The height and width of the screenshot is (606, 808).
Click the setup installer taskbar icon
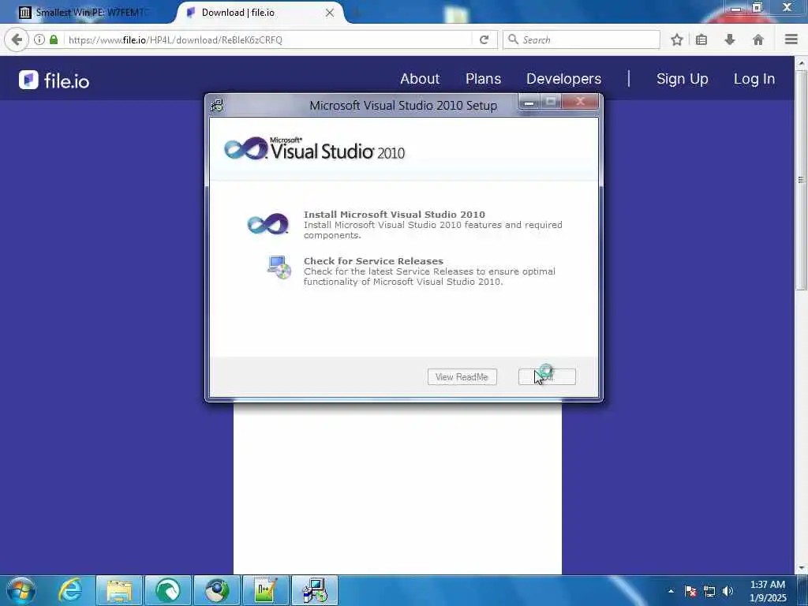point(315,590)
